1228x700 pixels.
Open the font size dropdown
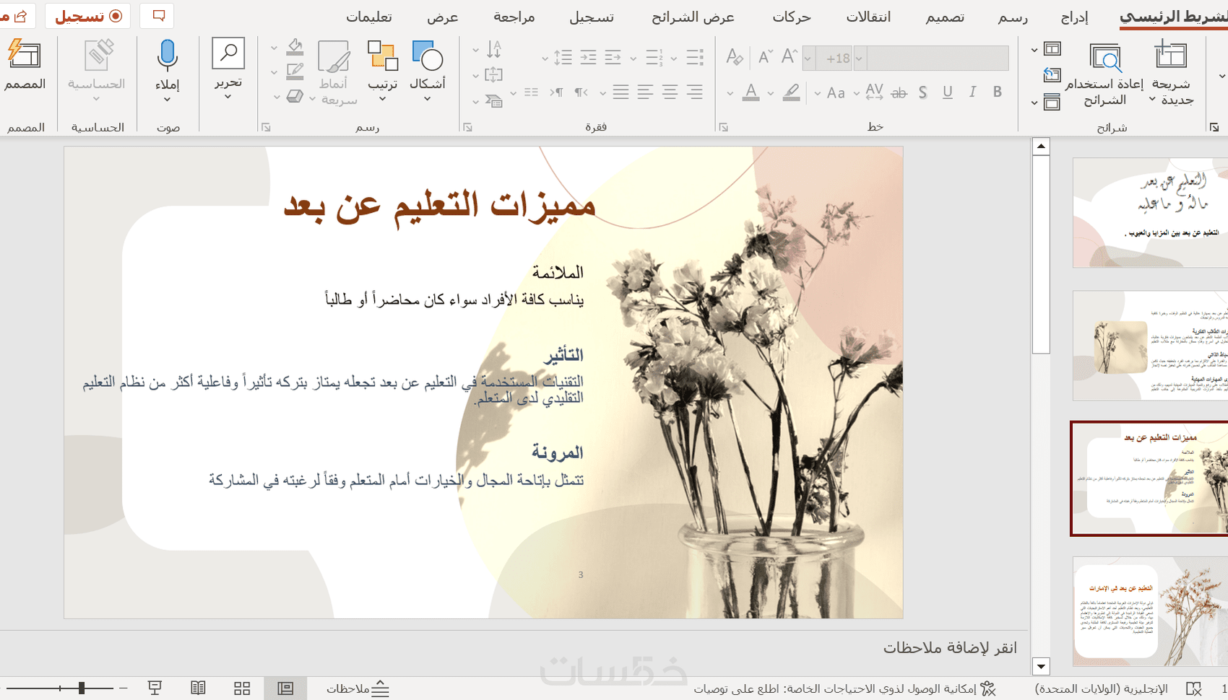tap(808, 58)
